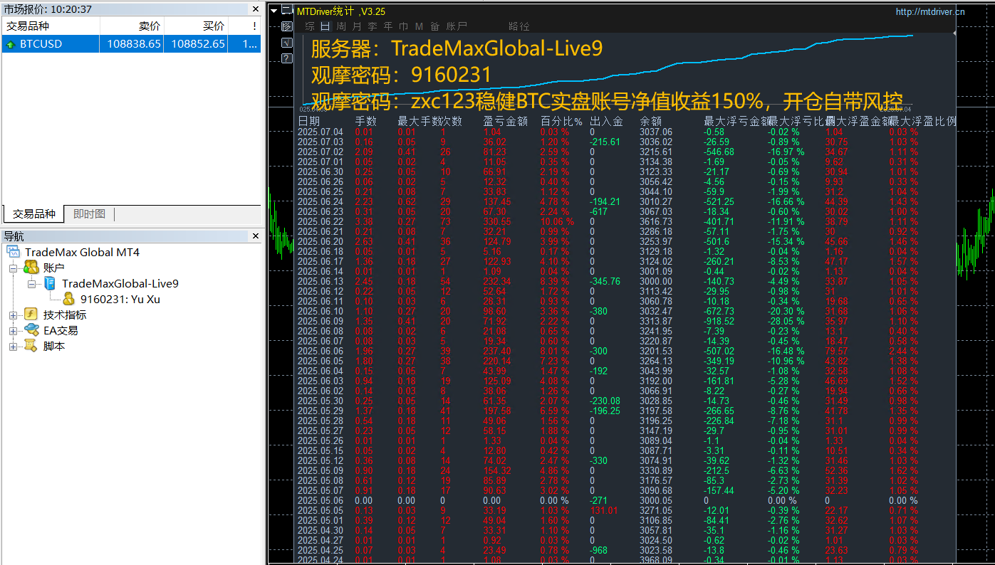The image size is (995, 565).
Task: Click the deposit/withdrawal value -215.61
Action: [x=605, y=142]
